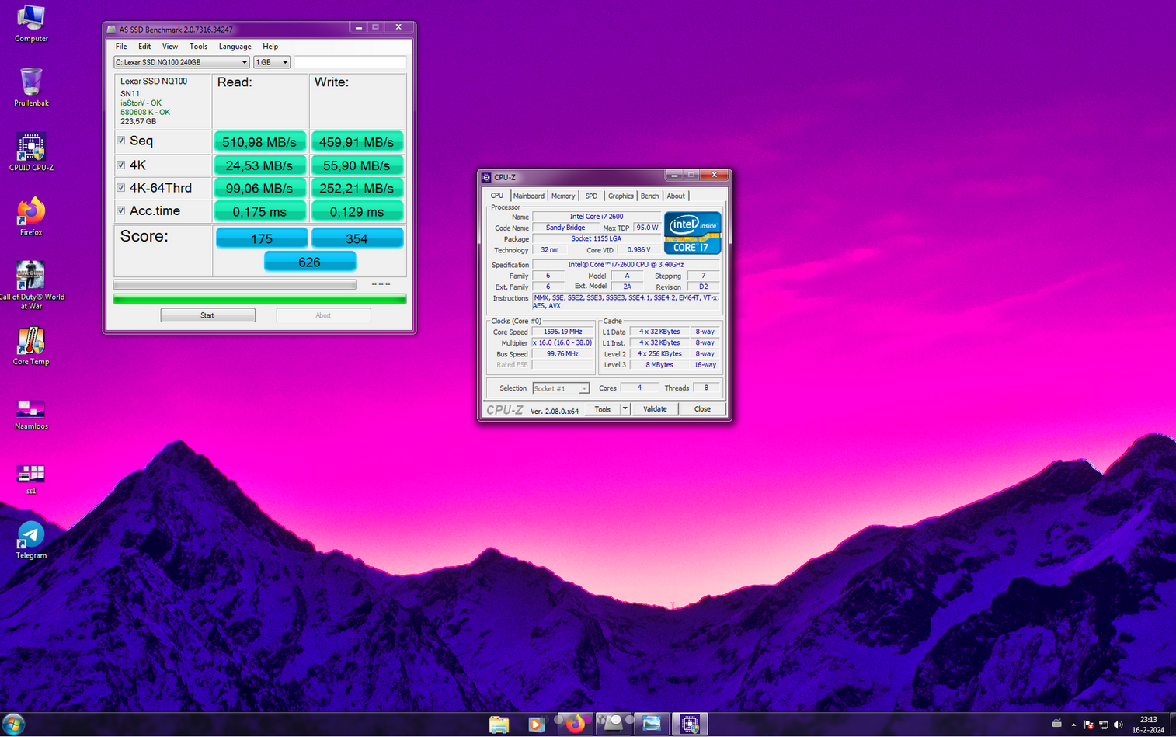Click the 4K-64Thrd write result 252,21 MB/s

(x=357, y=189)
